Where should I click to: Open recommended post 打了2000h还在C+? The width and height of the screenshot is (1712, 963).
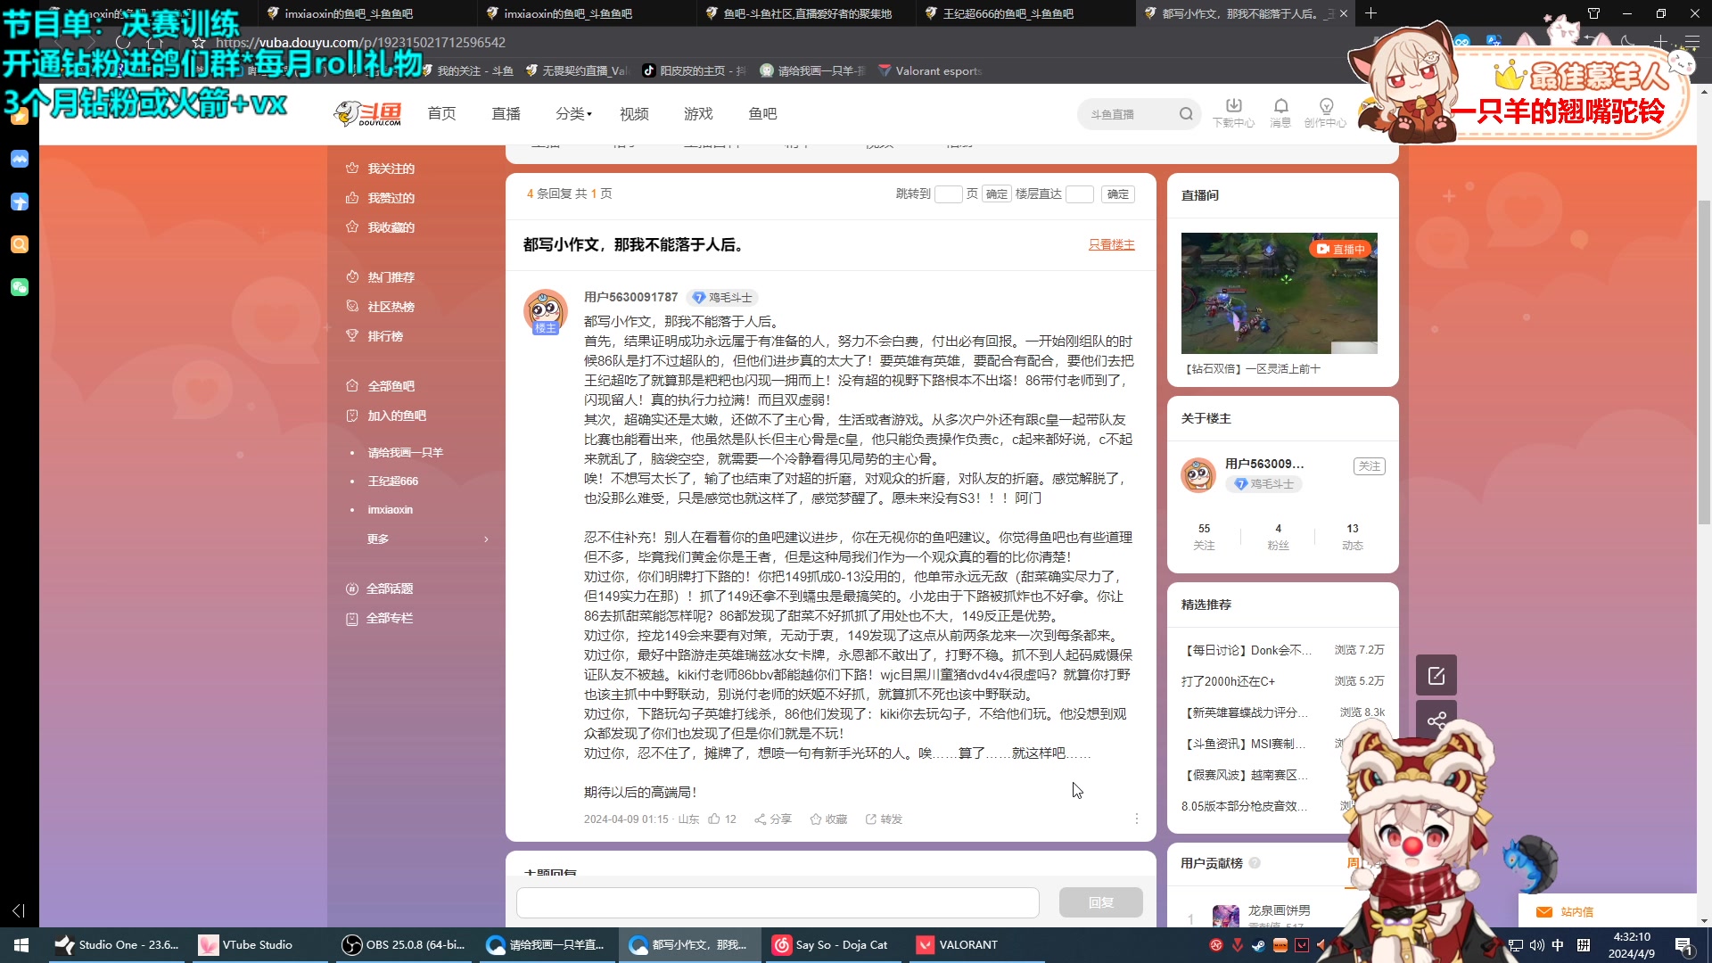pyautogui.click(x=1228, y=681)
